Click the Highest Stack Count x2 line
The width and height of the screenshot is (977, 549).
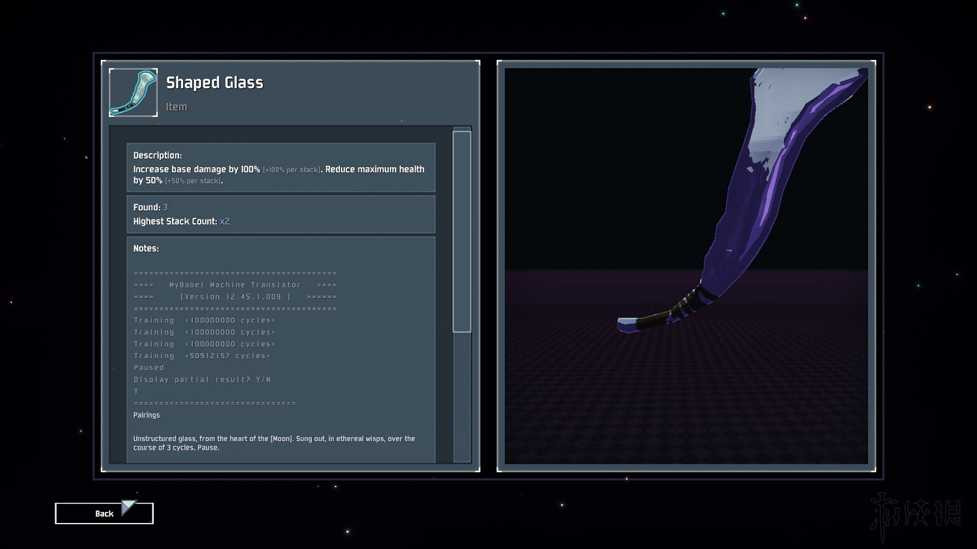point(181,221)
